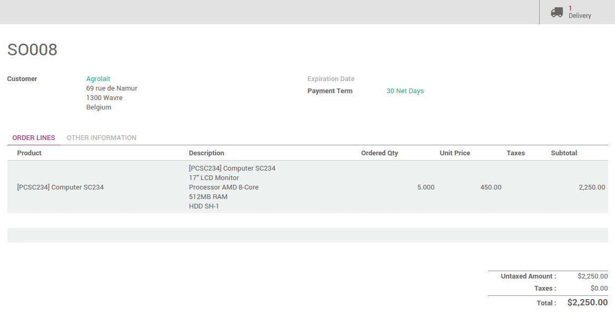Click the unit price 450.00 cell
615x318 pixels.
click(x=491, y=187)
